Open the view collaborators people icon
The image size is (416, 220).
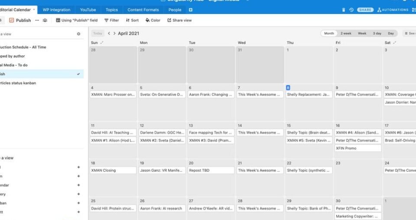coord(45,20)
